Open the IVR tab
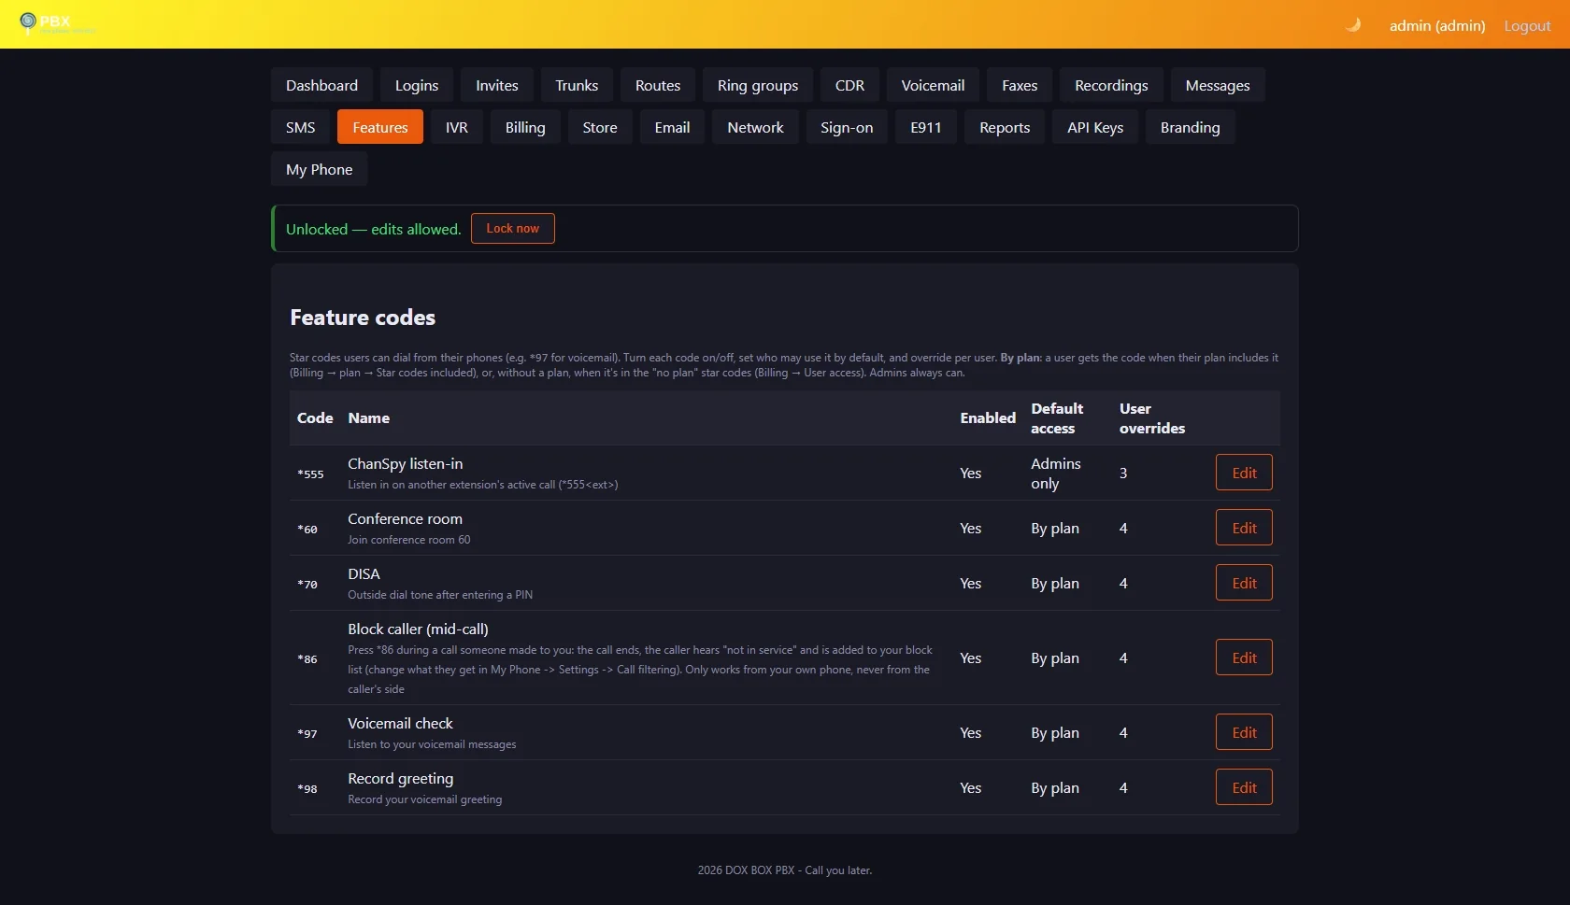This screenshot has height=905, width=1570. point(457,127)
